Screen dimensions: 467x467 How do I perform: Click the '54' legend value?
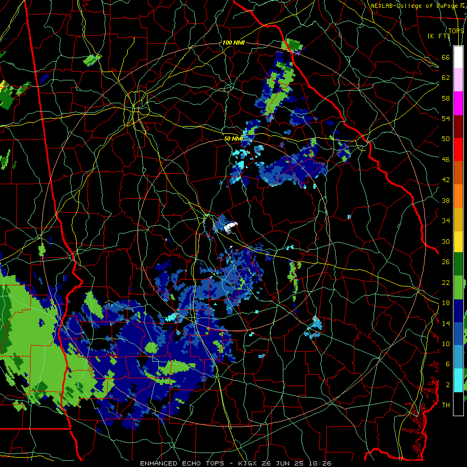pyautogui.click(x=446, y=118)
